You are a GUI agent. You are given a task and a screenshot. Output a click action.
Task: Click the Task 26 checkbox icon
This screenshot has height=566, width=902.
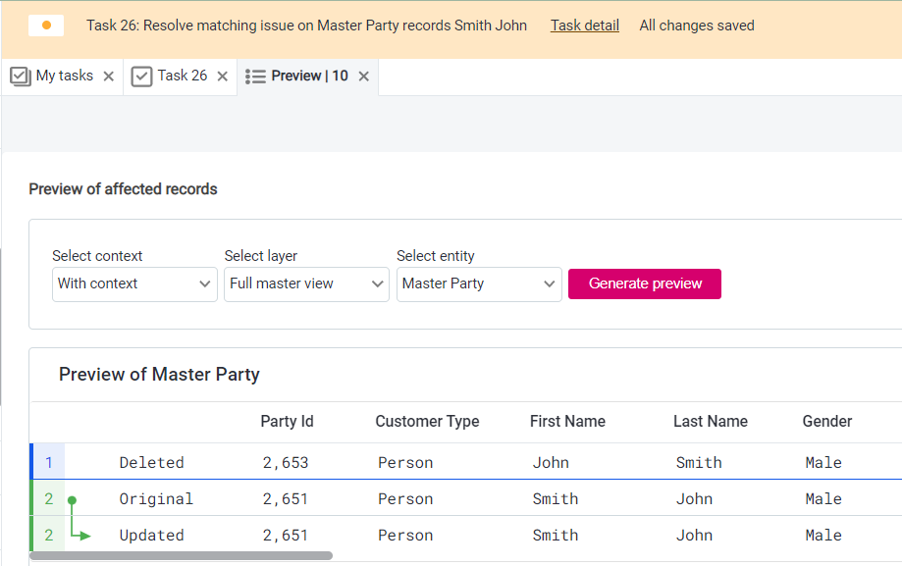[141, 77]
